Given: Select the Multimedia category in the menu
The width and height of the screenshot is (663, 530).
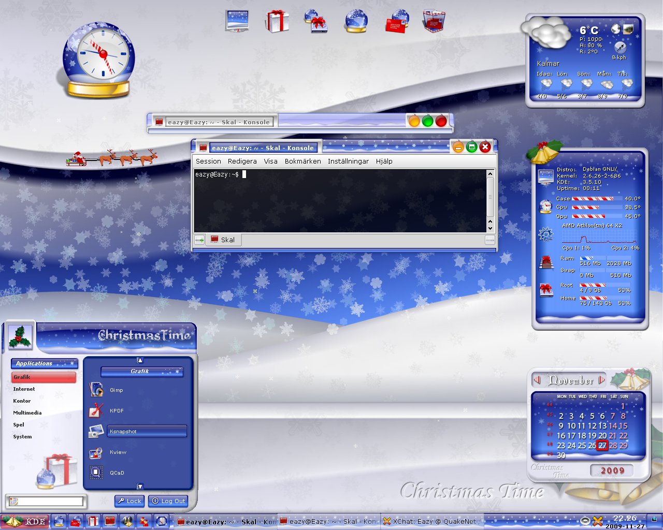Looking at the screenshot, I should point(44,413).
